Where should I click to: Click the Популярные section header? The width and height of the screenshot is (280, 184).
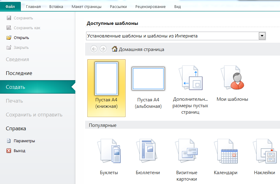103,125
